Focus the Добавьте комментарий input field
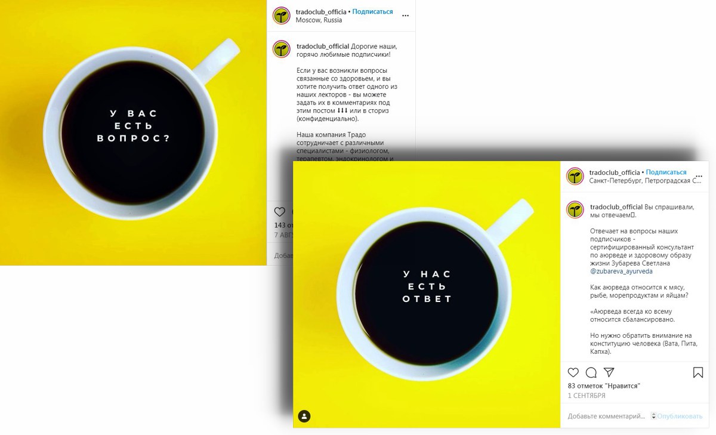Image resolution: width=716 pixels, height=435 pixels. tap(606, 416)
